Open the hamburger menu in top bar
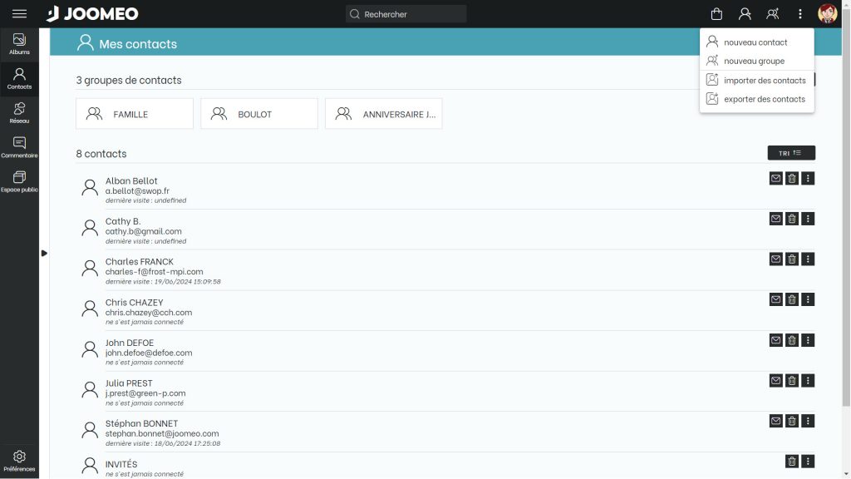Image resolution: width=851 pixels, height=479 pixels. [19, 14]
